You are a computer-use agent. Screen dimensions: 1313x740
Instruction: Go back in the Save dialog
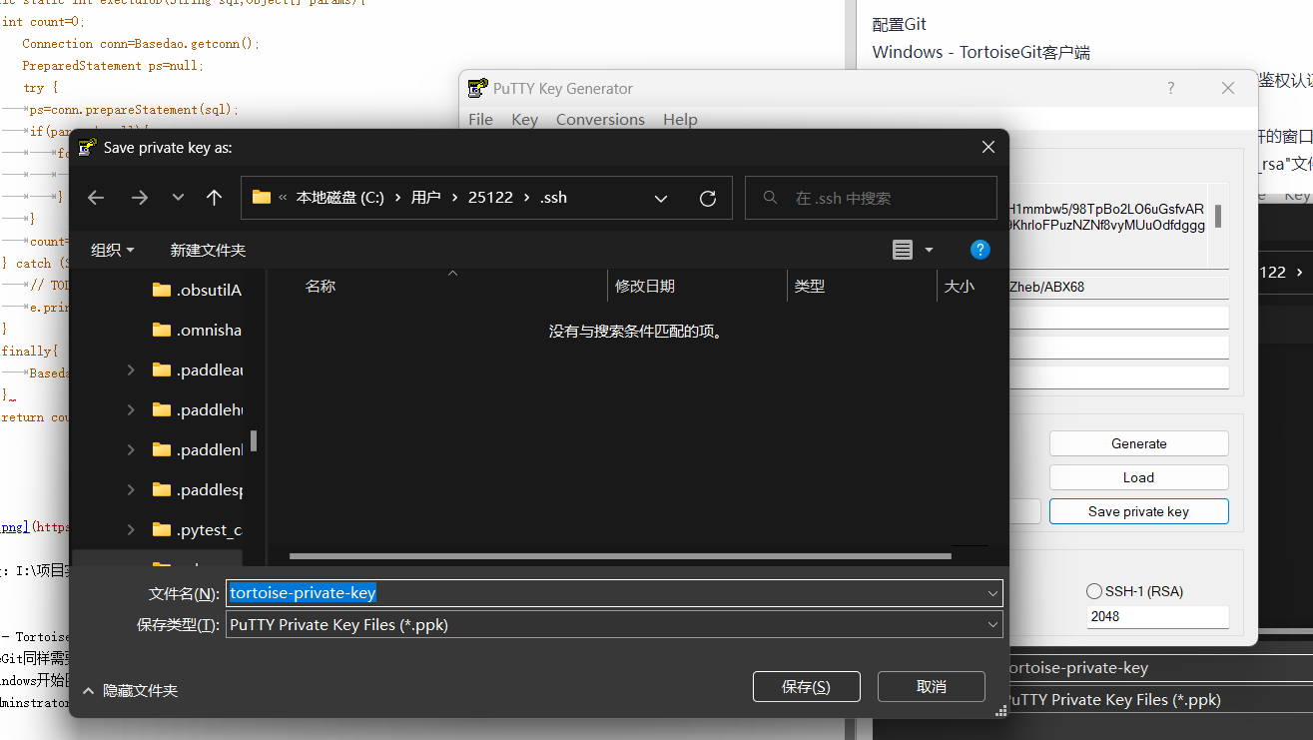(x=96, y=198)
